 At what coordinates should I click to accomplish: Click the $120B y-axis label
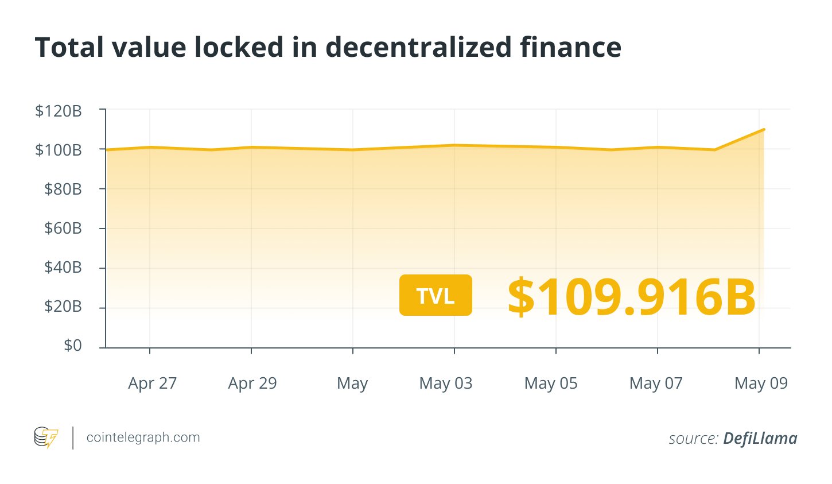pos(59,111)
